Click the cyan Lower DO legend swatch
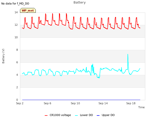 [76, 115]
